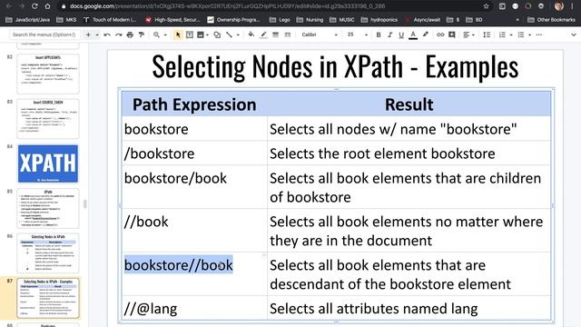Screen dimensions: 581x327
Task: Click the bookstore/book table cell
Action: [x=194, y=187]
